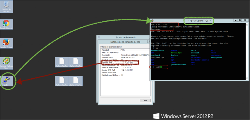
Task: Select the upper-left vSphereDataPr file icon
Action: coord(62,63)
